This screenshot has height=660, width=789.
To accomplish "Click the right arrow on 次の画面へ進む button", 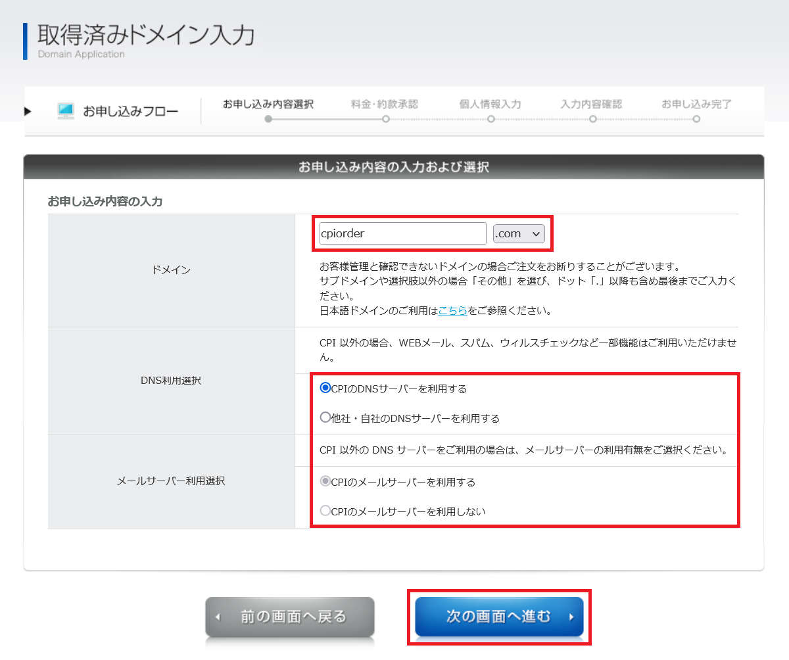I will [571, 617].
